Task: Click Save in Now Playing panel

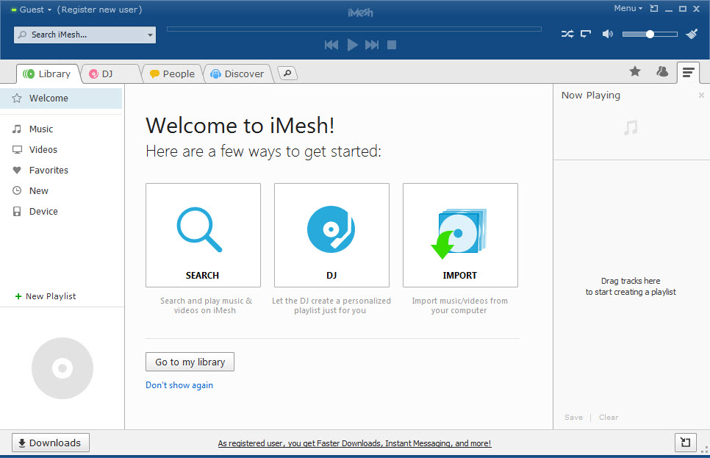Action: 574,418
